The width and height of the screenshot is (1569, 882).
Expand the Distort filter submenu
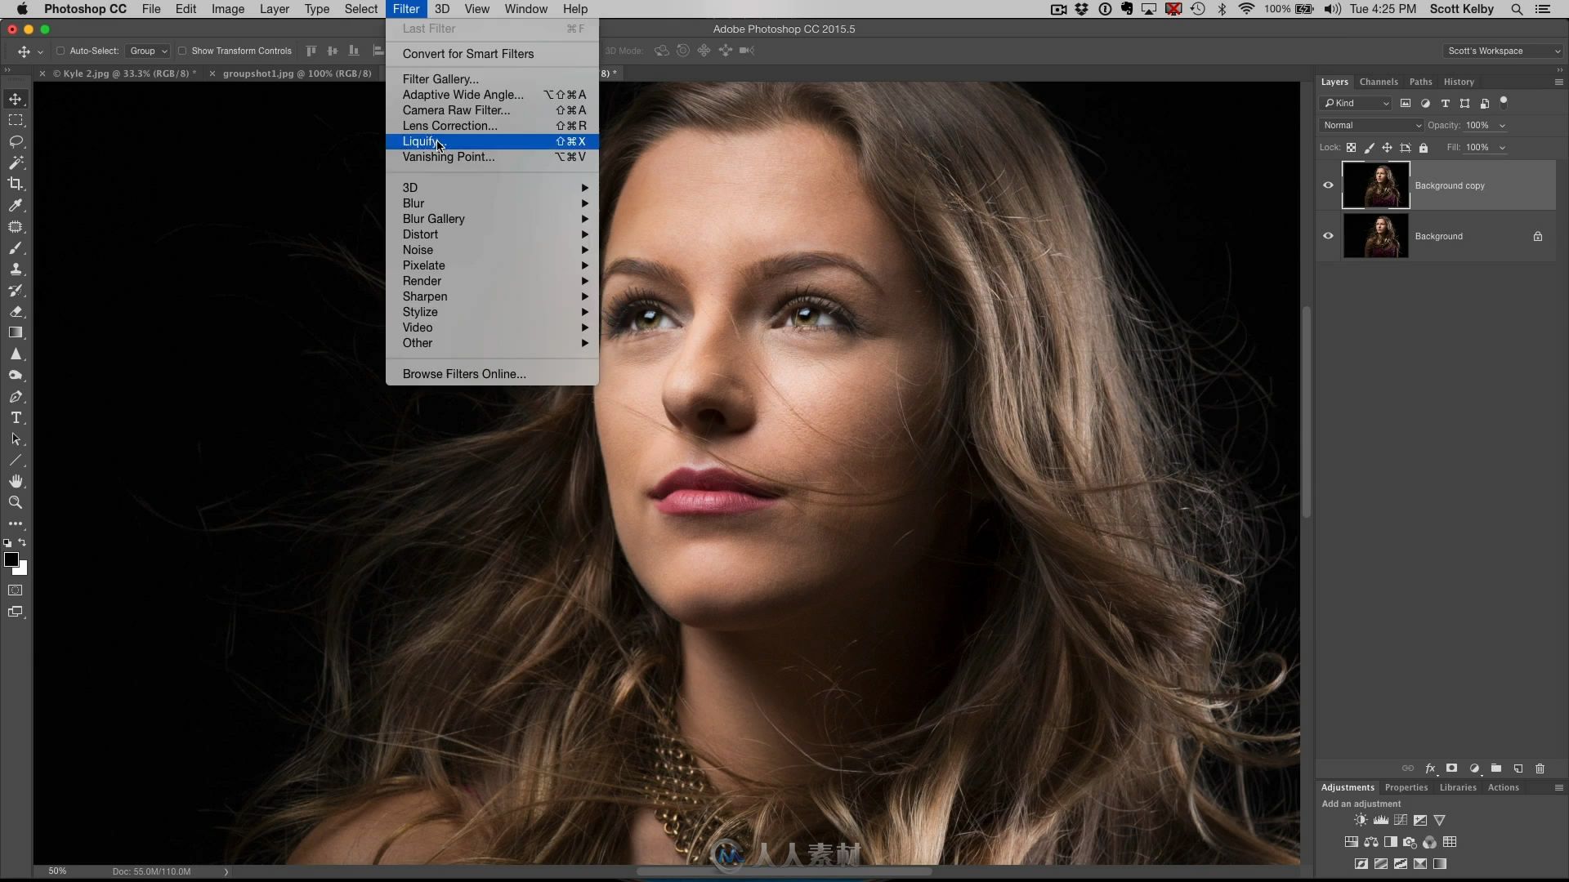tap(492, 234)
